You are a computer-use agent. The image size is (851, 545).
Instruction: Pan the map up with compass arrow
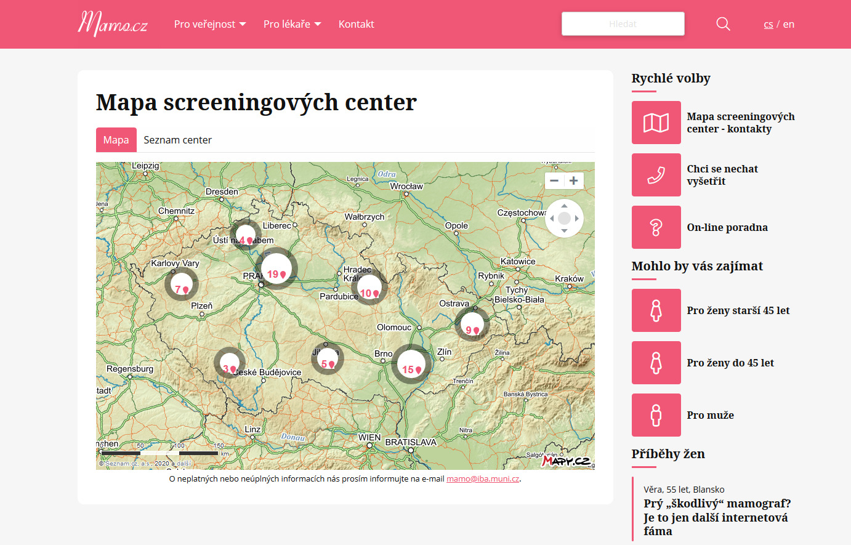coord(564,206)
